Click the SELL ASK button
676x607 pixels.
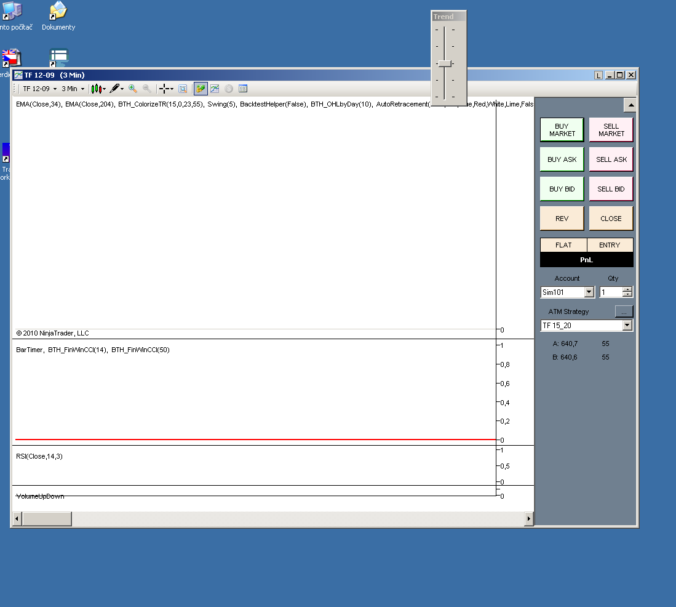(x=611, y=159)
